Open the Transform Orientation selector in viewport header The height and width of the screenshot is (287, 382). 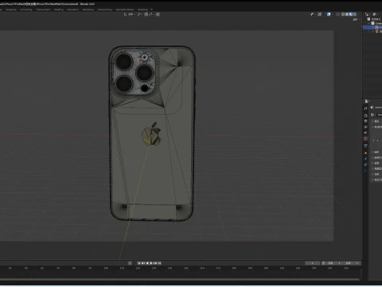click(x=129, y=14)
